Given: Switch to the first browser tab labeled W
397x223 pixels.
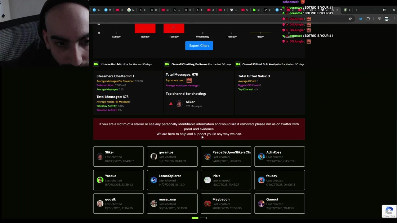Looking at the screenshot, I should point(96,10).
